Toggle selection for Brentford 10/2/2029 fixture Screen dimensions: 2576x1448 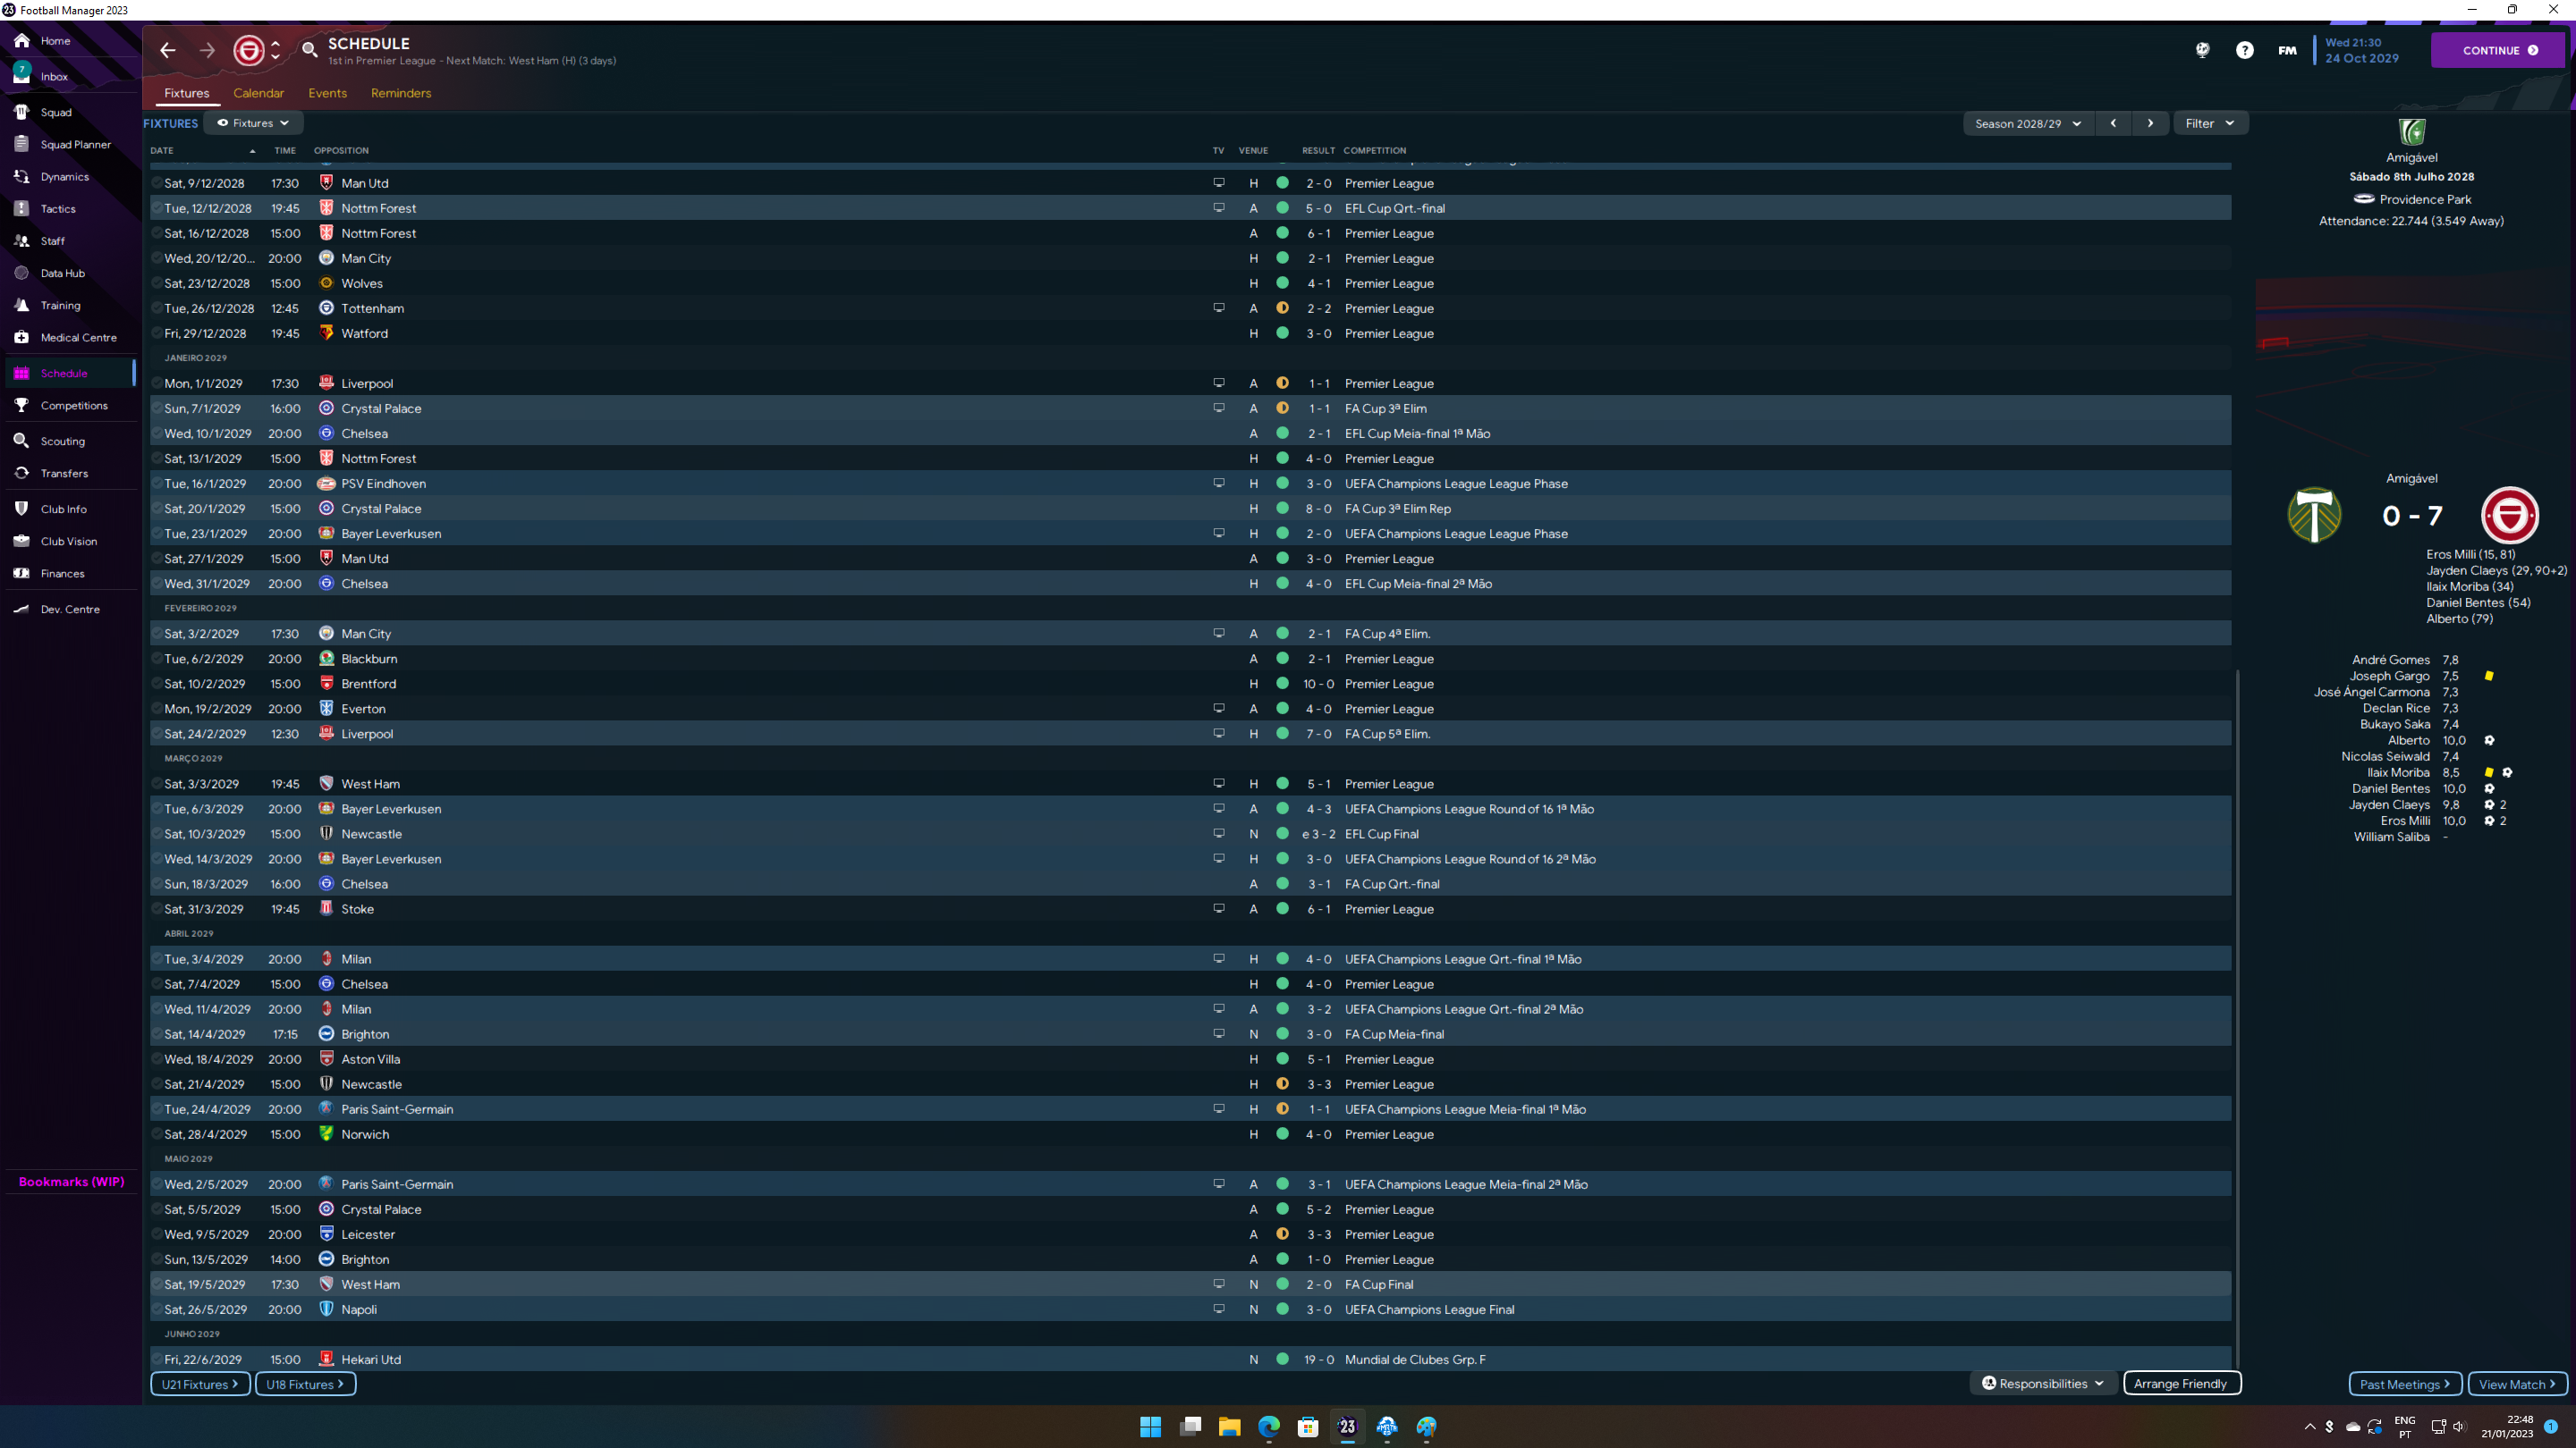[157, 684]
